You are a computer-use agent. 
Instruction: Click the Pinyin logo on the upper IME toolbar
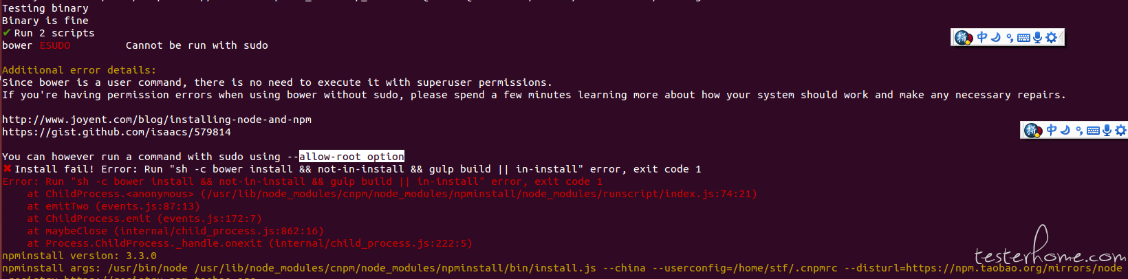point(964,38)
